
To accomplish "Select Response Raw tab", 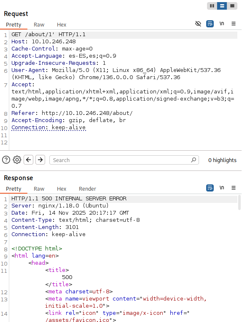I will point(39,189).
